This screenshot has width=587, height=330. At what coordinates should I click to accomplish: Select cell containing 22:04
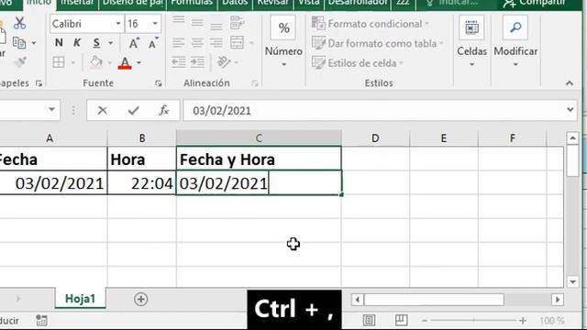click(x=141, y=183)
